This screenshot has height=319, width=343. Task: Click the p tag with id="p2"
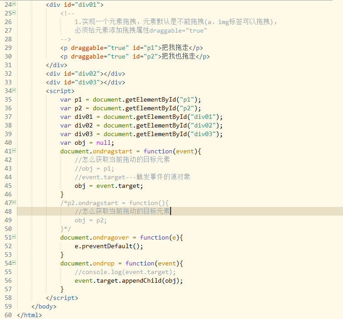[x=135, y=57]
